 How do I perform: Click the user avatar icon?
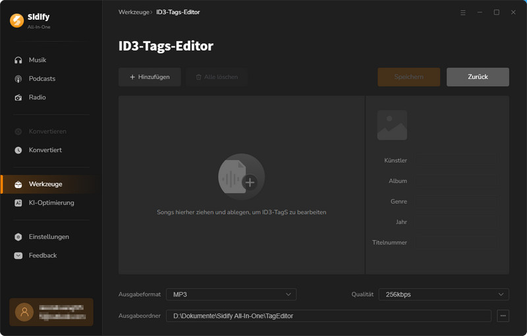pos(24,312)
